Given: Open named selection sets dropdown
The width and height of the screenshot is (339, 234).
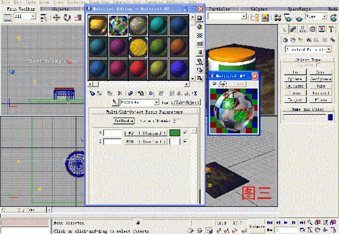Looking at the screenshot, I should [x=244, y=16].
